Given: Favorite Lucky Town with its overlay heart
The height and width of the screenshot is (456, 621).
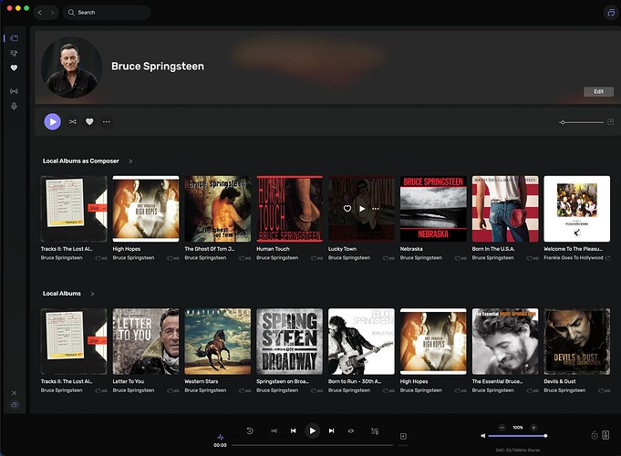Looking at the screenshot, I should point(347,208).
